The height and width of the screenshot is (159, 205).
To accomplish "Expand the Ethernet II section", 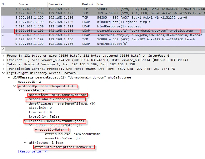I will click(3, 60).
